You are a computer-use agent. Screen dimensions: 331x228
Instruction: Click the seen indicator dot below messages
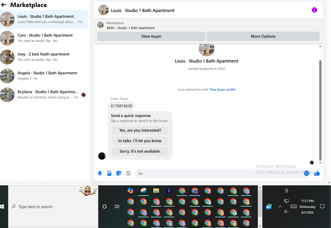tap(312, 163)
